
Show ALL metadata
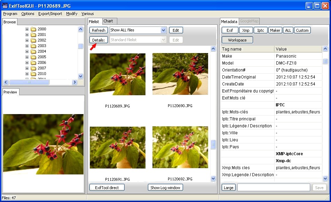coord(288,30)
